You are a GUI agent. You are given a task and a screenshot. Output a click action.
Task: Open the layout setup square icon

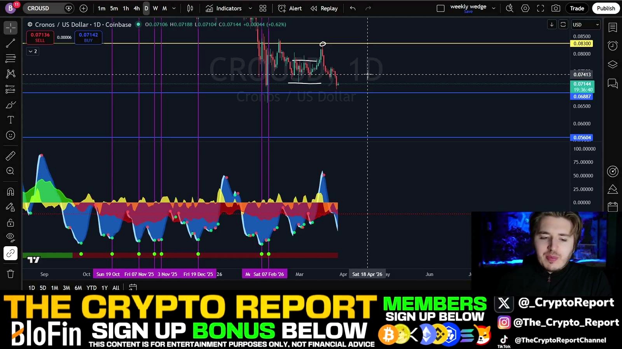click(440, 8)
